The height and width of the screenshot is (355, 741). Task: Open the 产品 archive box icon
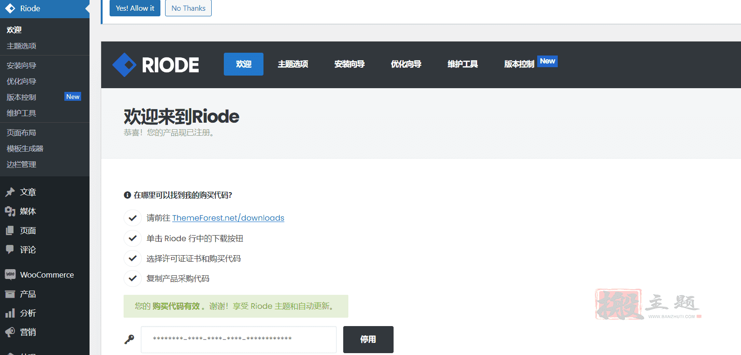[x=10, y=294]
